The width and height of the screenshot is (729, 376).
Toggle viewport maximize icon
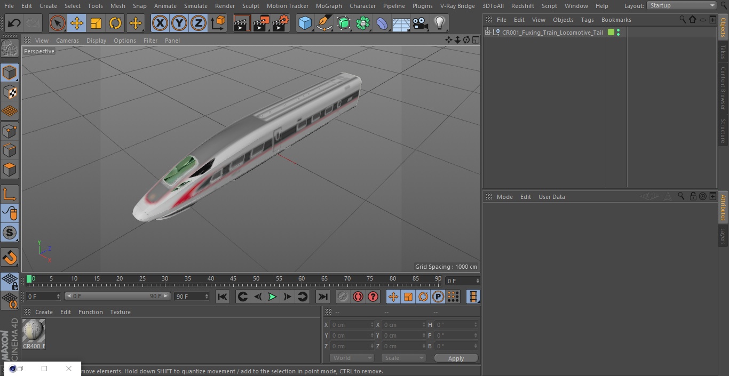(x=475, y=40)
